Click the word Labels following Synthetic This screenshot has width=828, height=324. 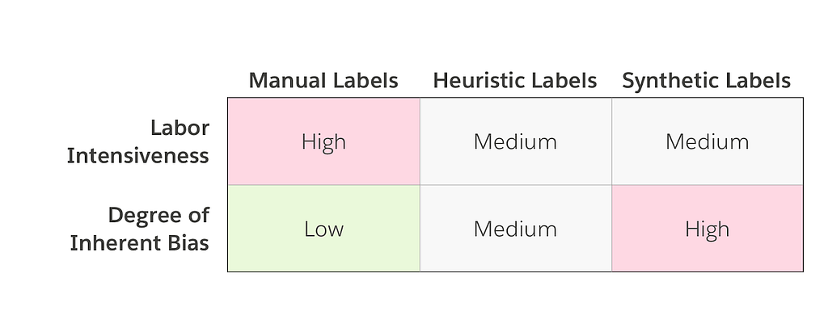click(757, 81)
